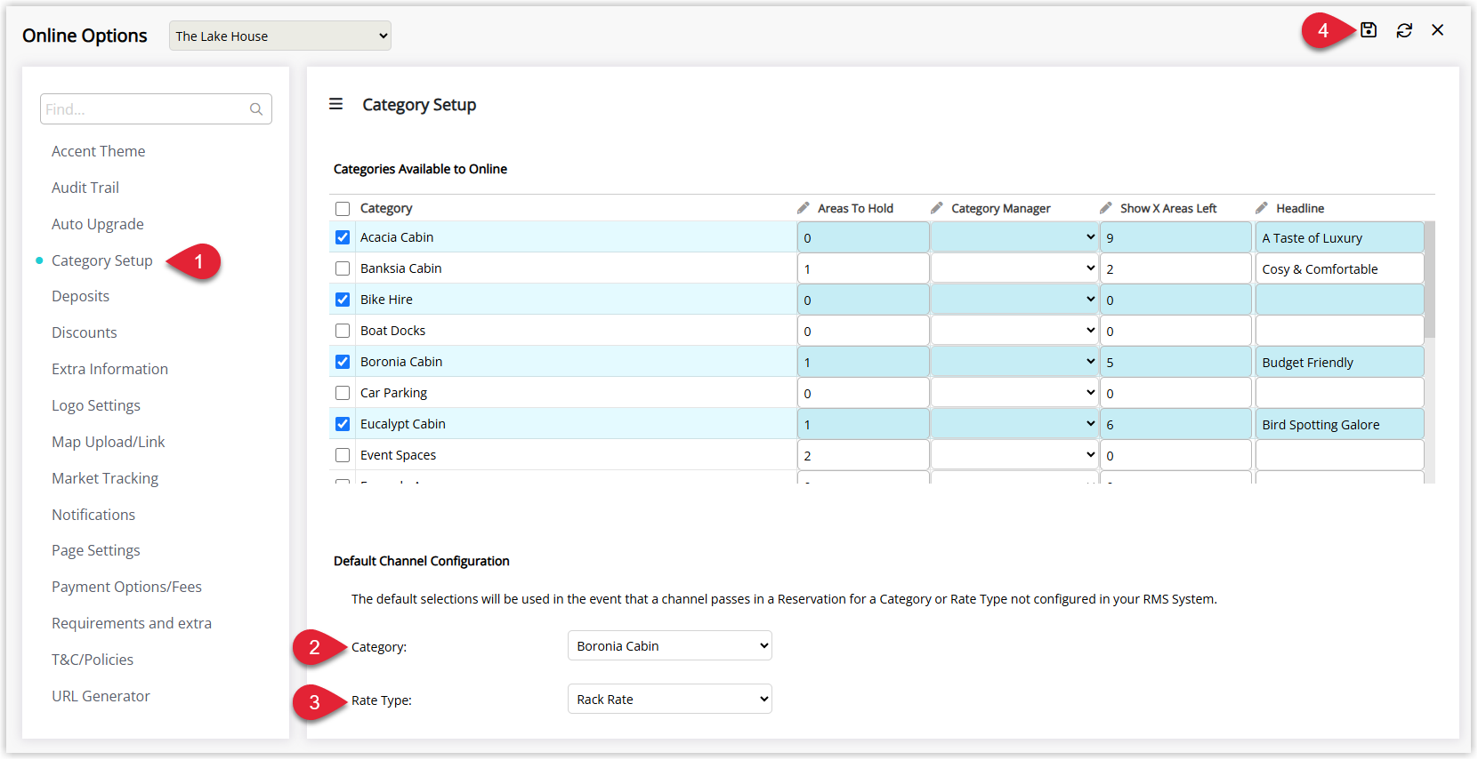Open Category Manager dropdown for Event Spaces
1478x760 pixels.
click(1014, 455)
